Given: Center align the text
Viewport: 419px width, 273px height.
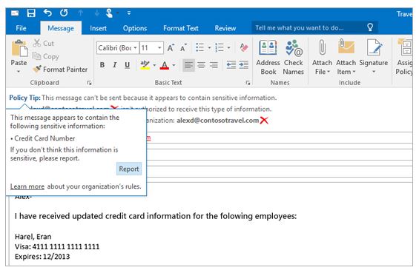Looking at the screenshot, I should (201, 65).
